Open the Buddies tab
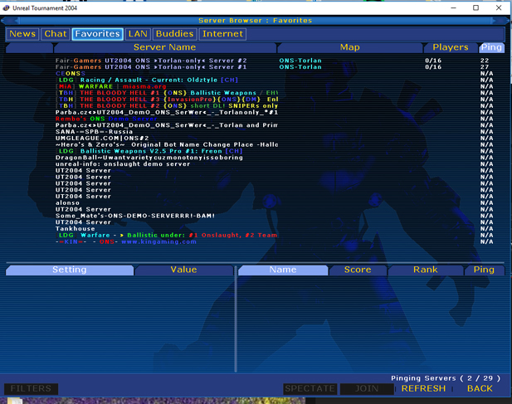The width and height of the screenshot is (512, 404). click(175, 34)
